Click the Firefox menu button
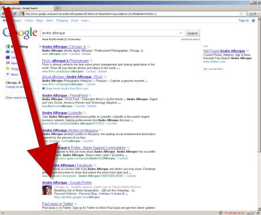 10,3
